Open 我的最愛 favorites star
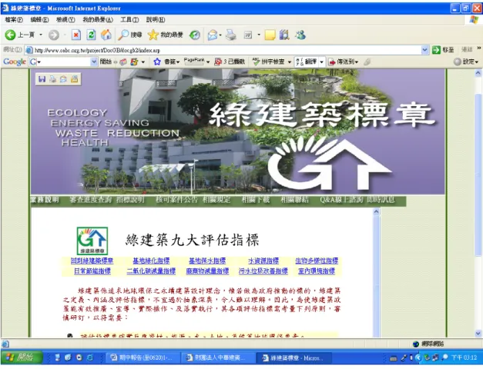 (166, 35)
